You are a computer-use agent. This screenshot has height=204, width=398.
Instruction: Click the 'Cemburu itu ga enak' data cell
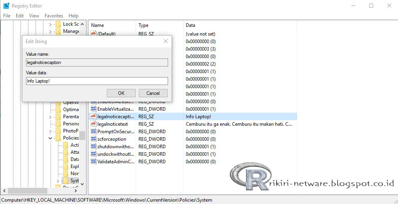239,124
